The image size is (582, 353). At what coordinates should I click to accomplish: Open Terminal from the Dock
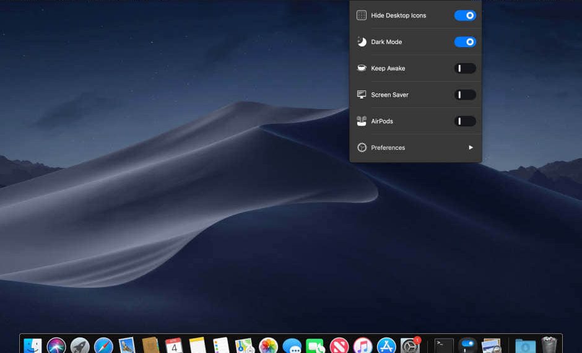[x=444, y=346]
